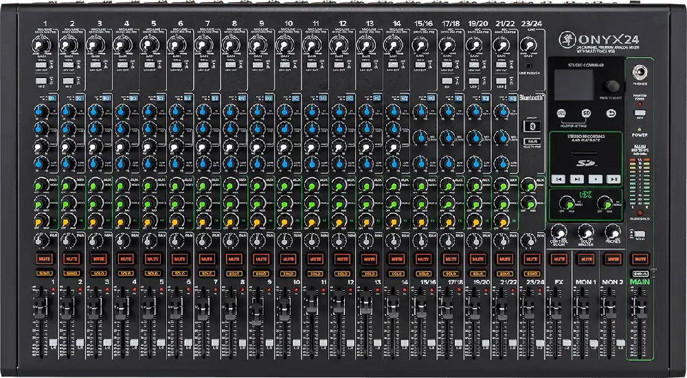Toggle the EQ in/out button on channel 5
The width and height of the screenshot is (687, 378).
(x=161, y=98)
